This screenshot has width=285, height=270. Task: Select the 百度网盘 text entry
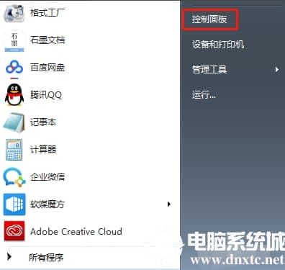47,68
